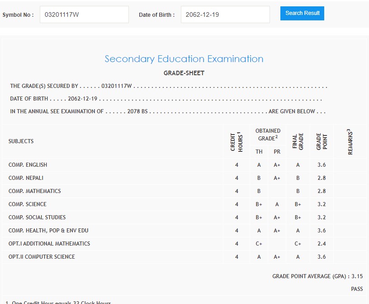Click the Symbol No input field
369x304 pixels.
pyautogui.click(x=84, y=14)
